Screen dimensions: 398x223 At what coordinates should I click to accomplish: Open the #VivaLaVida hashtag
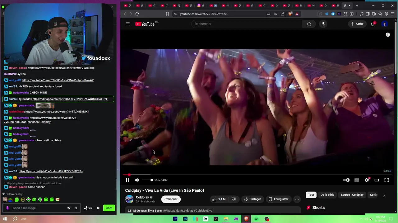[171, 211]
